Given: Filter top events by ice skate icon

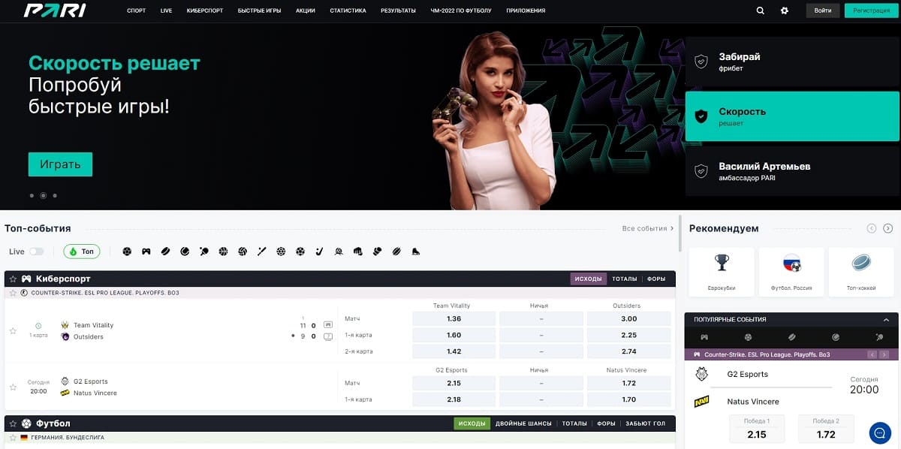Looking at the screenshot, I should click(416, 252).
